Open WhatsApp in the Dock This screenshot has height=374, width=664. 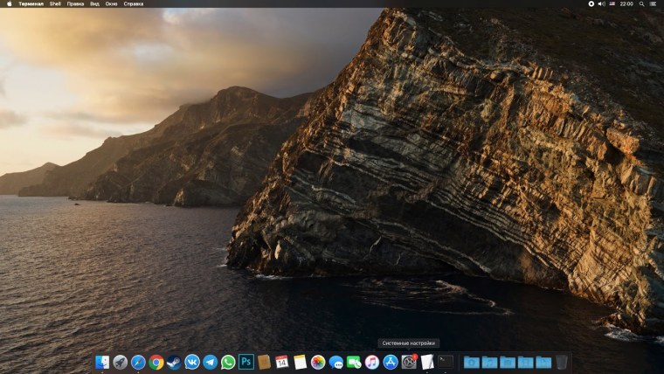228,362
